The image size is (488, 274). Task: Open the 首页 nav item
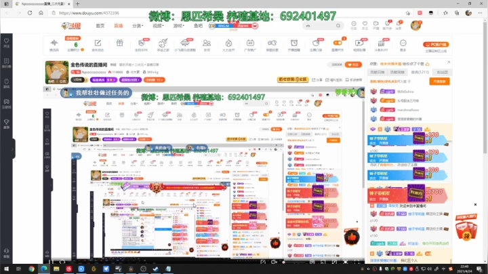[100, 26]
